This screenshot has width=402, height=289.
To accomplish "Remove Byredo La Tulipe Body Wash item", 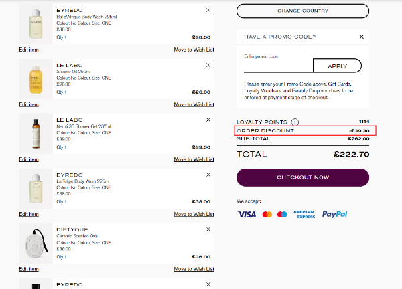I will click(208, 175).
